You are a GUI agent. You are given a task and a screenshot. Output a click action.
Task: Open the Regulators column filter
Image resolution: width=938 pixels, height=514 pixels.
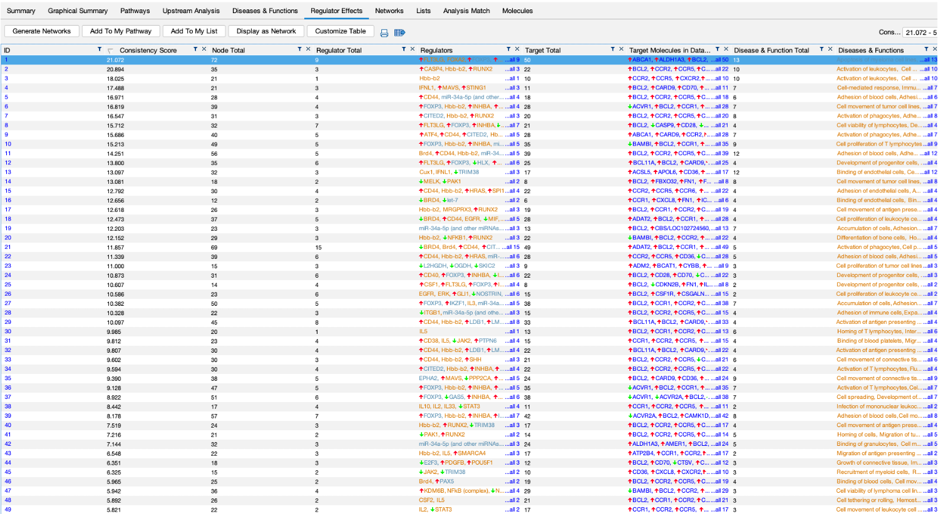tap(508, 49)
